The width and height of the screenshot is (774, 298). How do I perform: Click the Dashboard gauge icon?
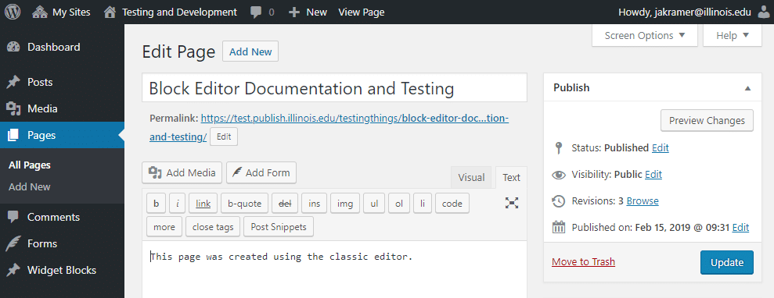tap(13, 48)
